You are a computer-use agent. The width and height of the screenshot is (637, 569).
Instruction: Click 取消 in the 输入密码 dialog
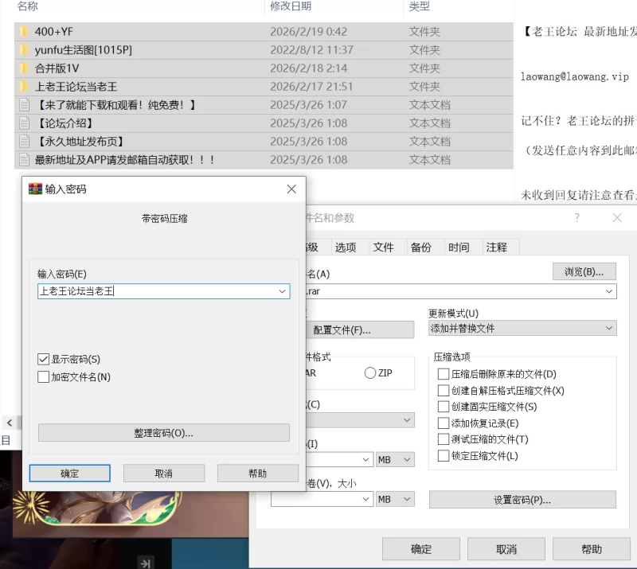point(164,474)
